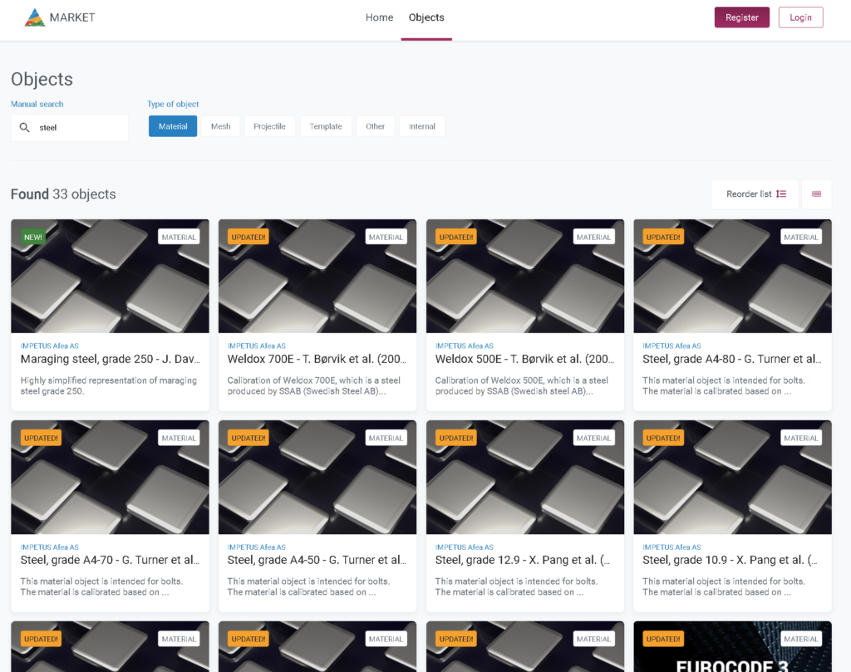Image resolution: width=851 pixels, height=672 pixels.
Task: Click IMPETUS Afea AS above Weldox 500E
Action: (x=464, y=346)
